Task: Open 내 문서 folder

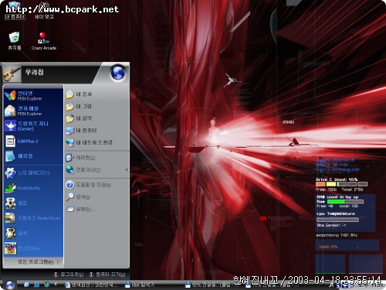Action: [96, 94]
